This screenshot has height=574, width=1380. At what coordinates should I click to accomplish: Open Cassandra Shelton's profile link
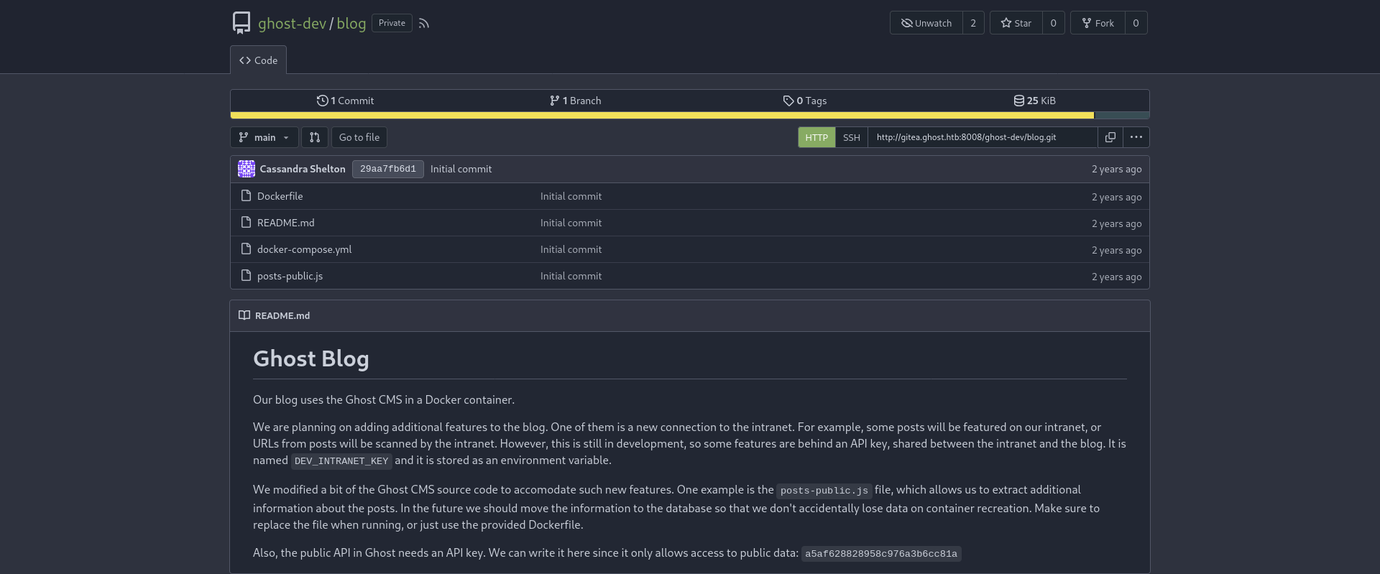[x=303, y=169]
